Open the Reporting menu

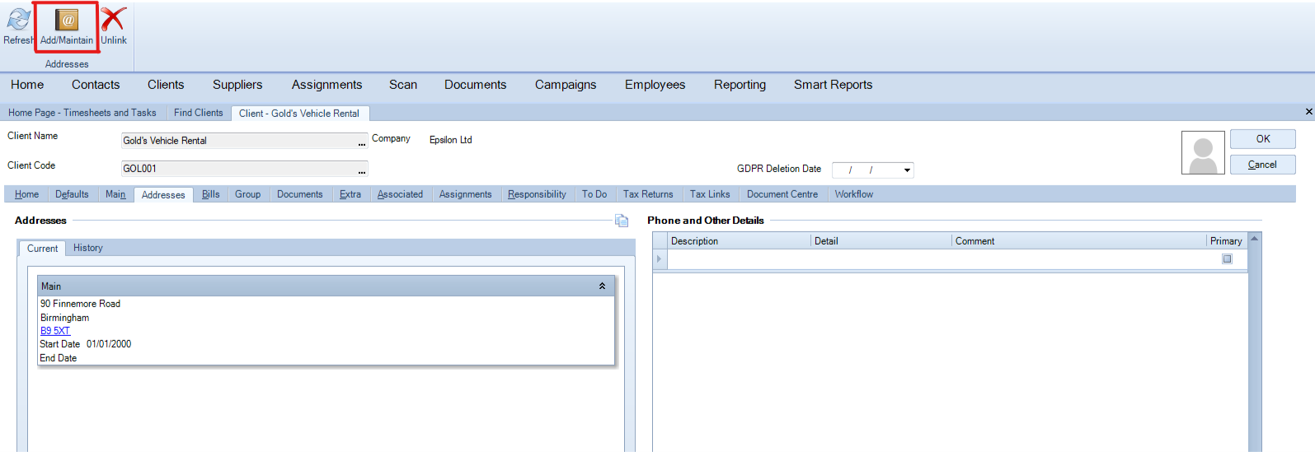(x=740, y=85)
